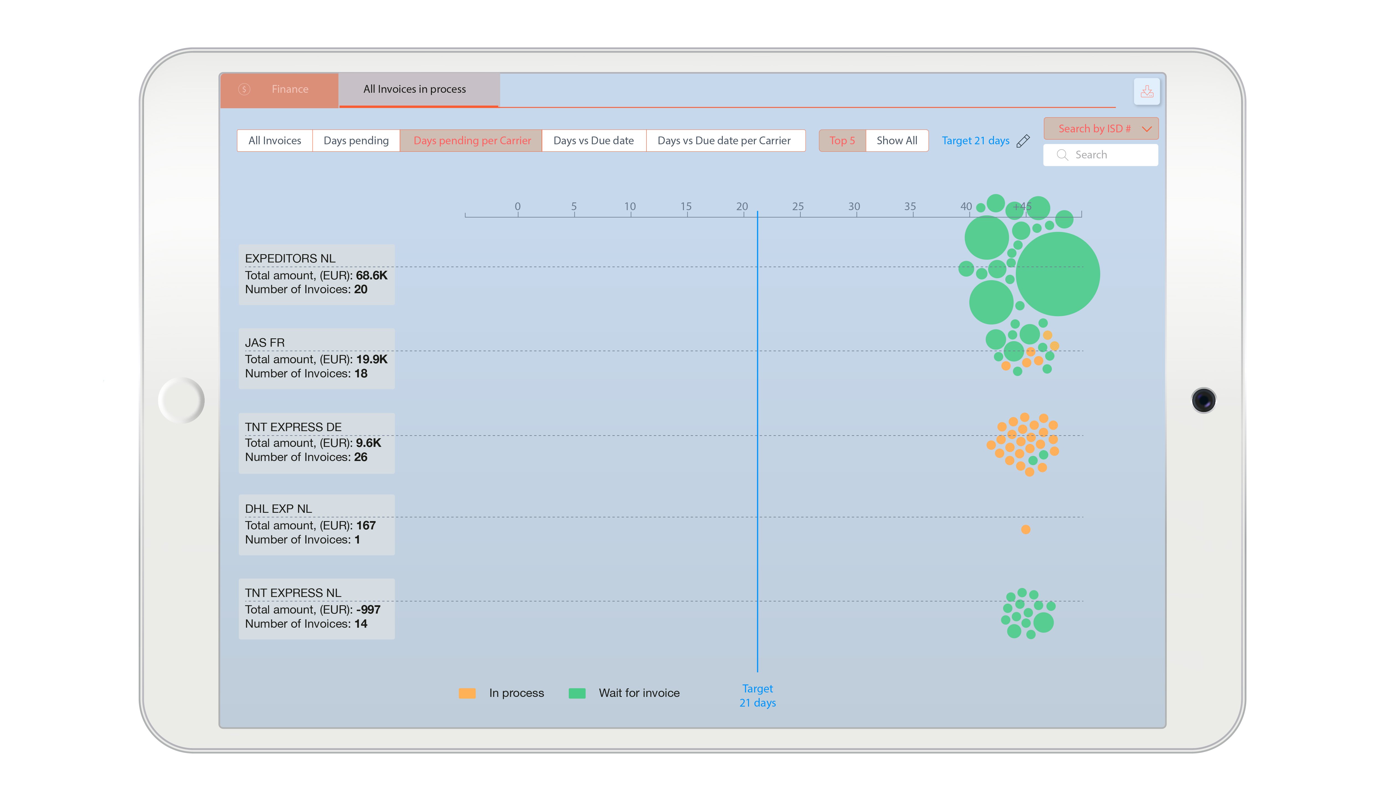Screen dimensions: 1385x801
Task: Click the download export icon
Action: point(1147,91)
